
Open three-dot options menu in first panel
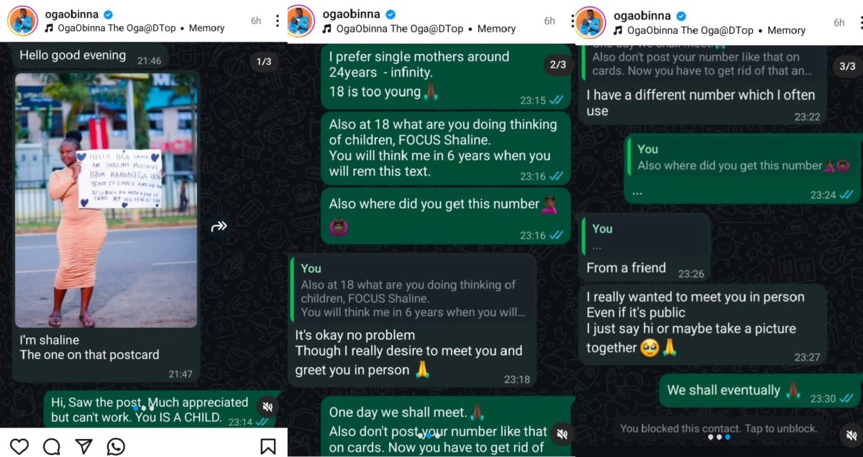278,21
